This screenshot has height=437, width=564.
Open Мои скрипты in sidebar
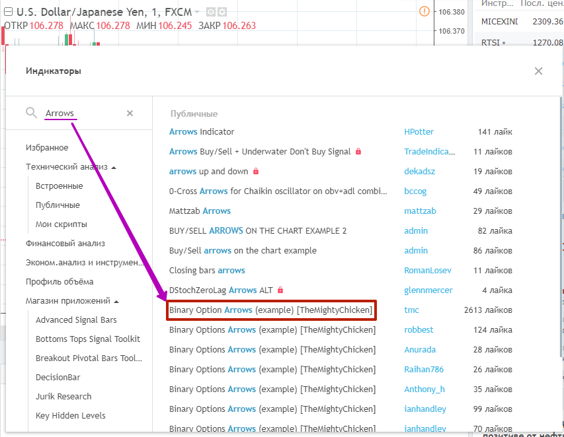click(x=61, y=224)
